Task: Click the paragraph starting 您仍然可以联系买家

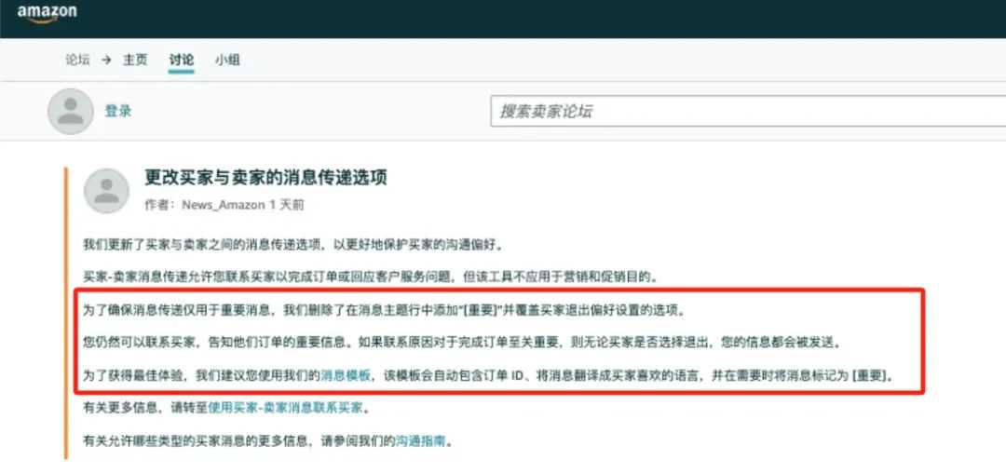Action: 462,343
